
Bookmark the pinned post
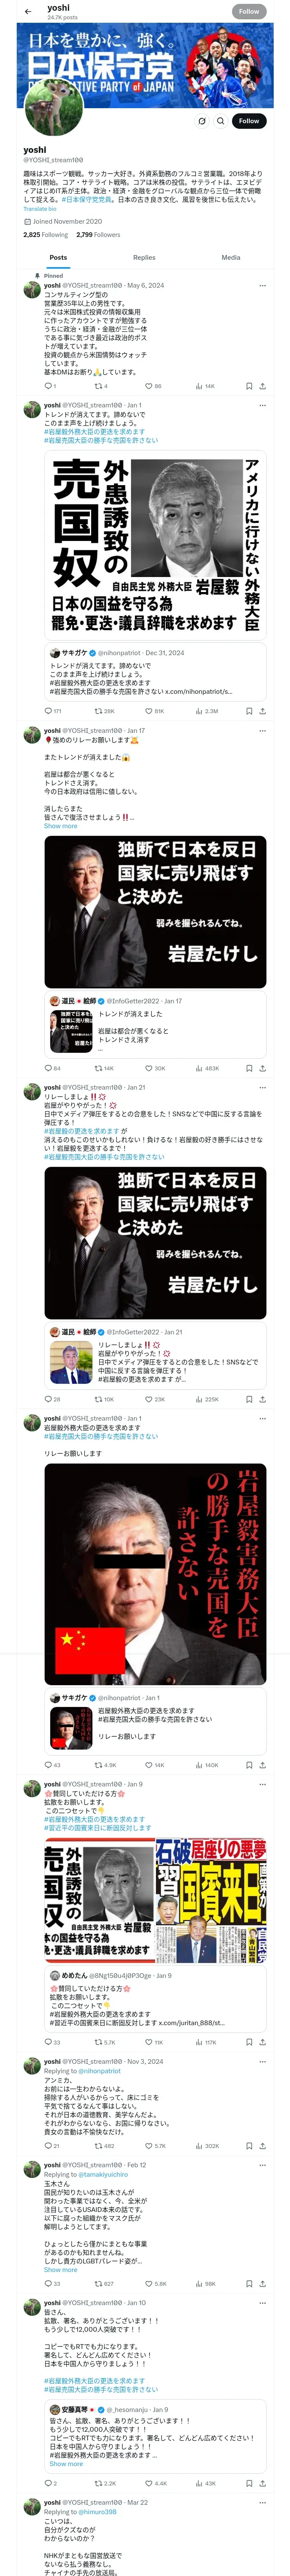[x=248, y=386]
